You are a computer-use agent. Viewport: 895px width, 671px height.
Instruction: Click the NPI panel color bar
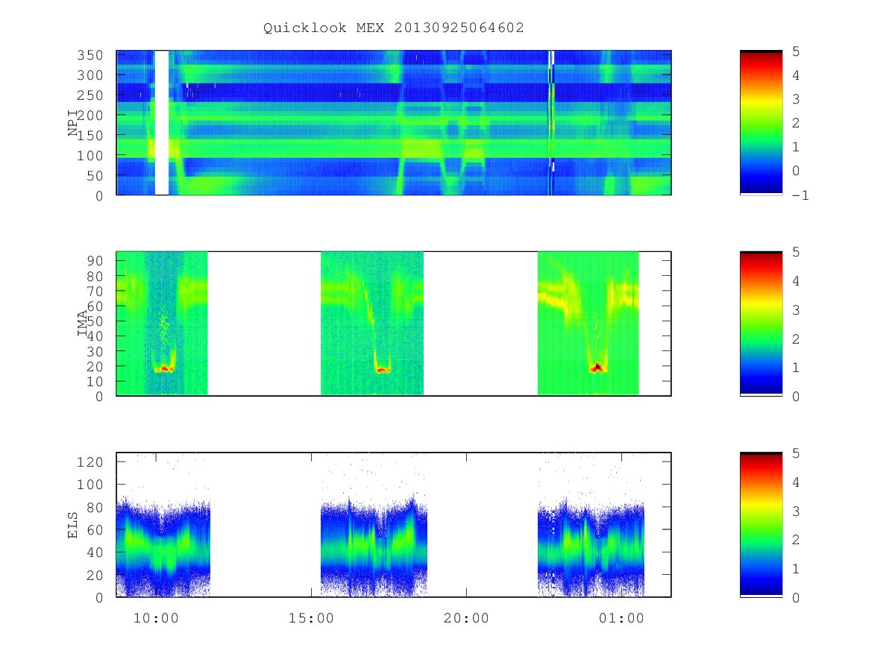tap(761, 123)
